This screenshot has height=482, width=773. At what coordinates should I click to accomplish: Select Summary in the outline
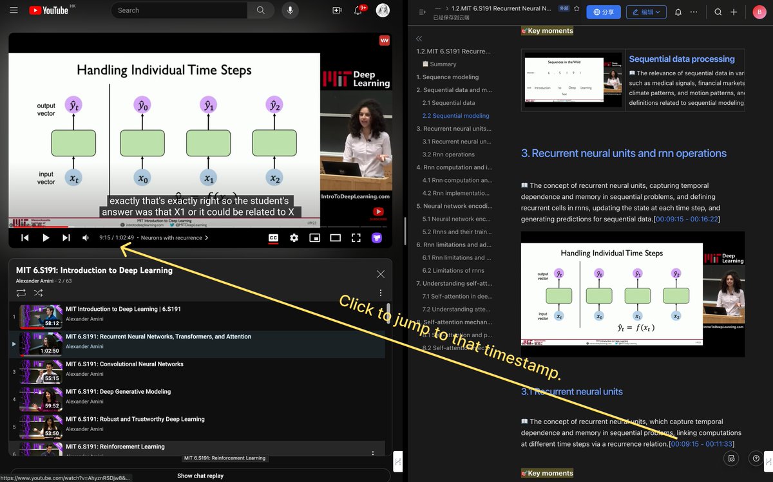[439, 64]
